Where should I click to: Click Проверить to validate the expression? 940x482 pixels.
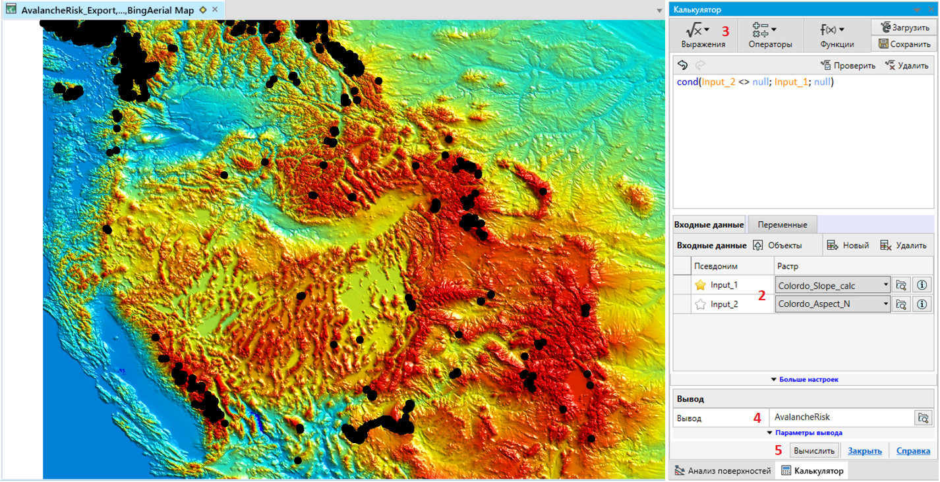pos(848,65)
